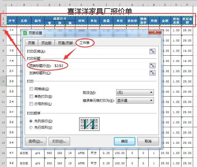Click the left title columns range selector icon

point(153,73)
